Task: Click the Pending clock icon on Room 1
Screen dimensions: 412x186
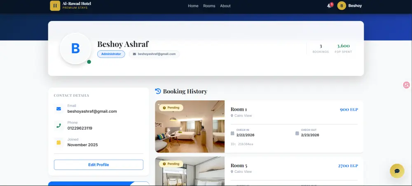Action: (164, 108)
